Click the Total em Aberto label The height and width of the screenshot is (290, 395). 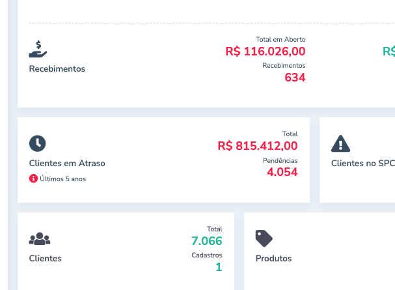click(280, 39)
